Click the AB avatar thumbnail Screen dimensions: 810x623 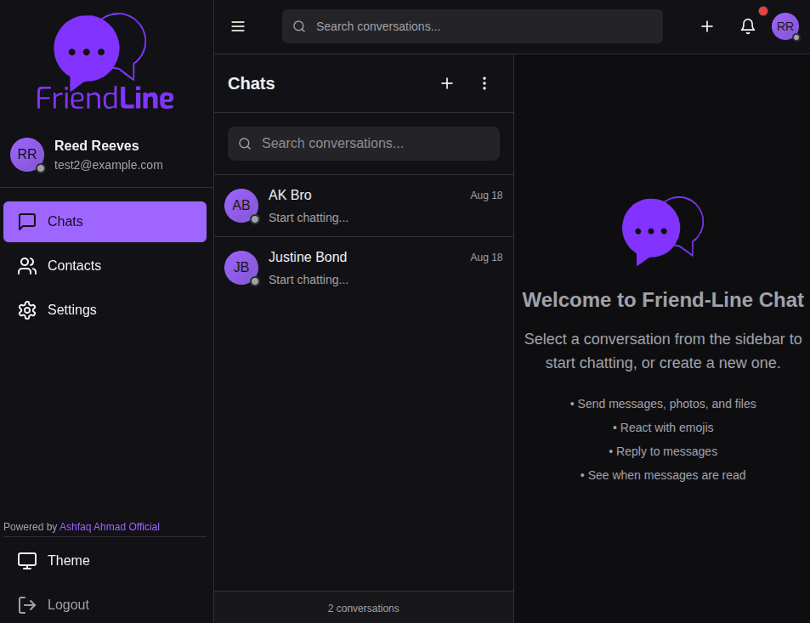[x=241, y=206]
